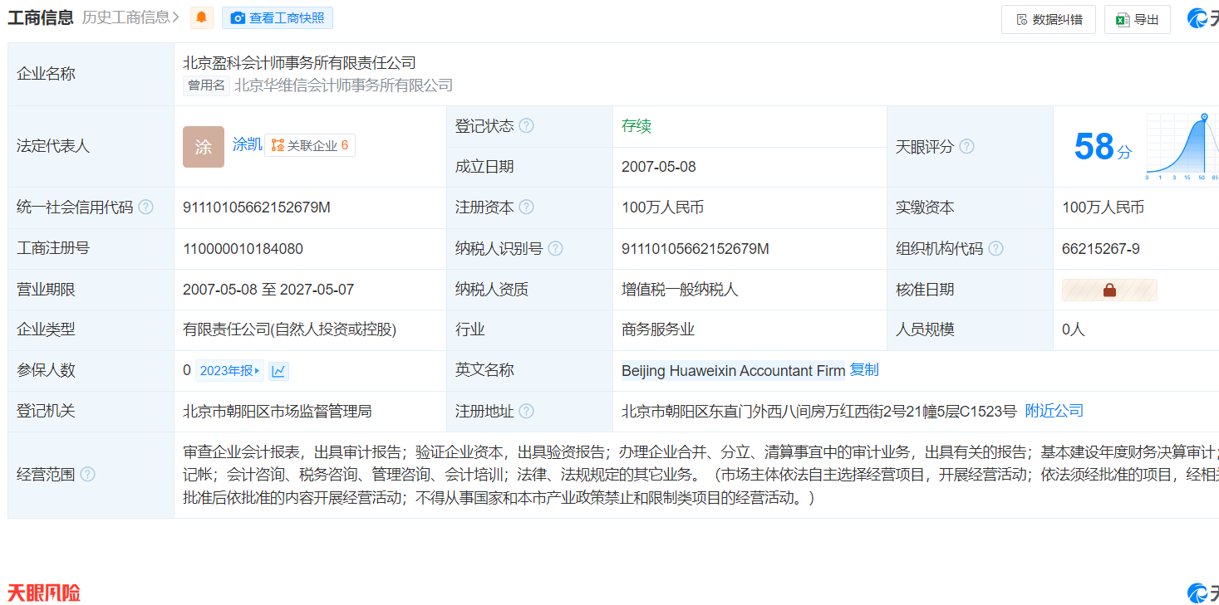This screenshot has width=1219, height=605.
Task: Click help icon next to 天眼评分
Action: (x=966, y=146)
